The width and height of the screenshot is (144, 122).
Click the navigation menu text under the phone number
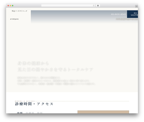click(x=127, y=19)
